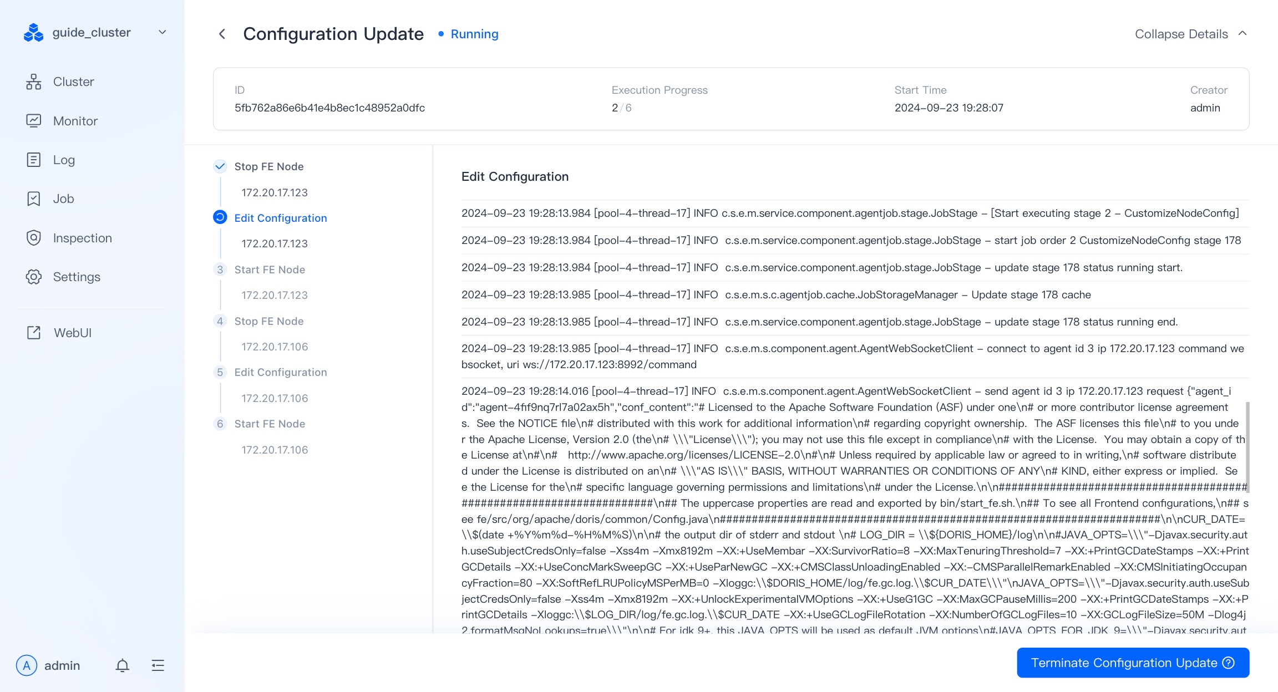The width and height of the screenshot is (1278, 692).
Task: Click the Job sidebar icon
Action: point(34,199)
